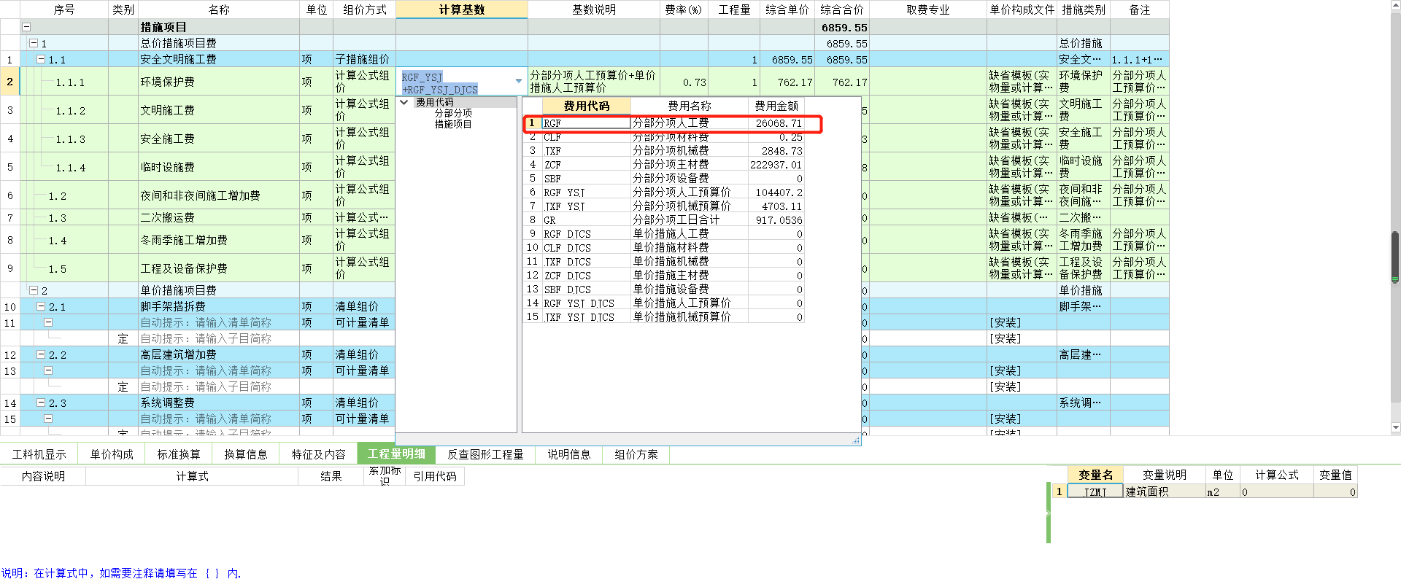1401x587 pixels.
Task: Open the 组价方案 tab
Action: (x=636, y=454)
